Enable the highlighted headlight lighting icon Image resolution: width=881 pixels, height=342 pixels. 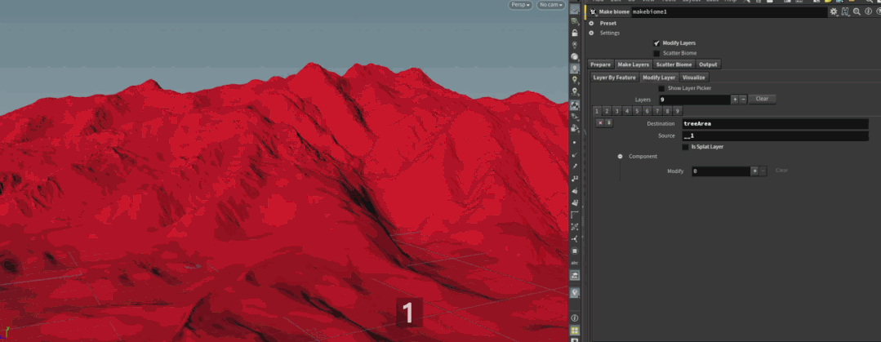pyautogui.click(x=574, y=69)
